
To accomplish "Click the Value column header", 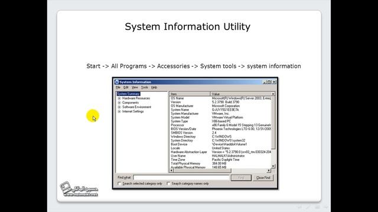I will [240, 94].
